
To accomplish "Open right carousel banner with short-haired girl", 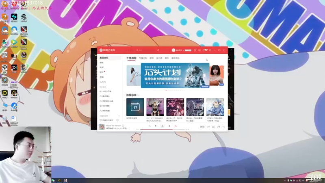I will click(217, 76).
